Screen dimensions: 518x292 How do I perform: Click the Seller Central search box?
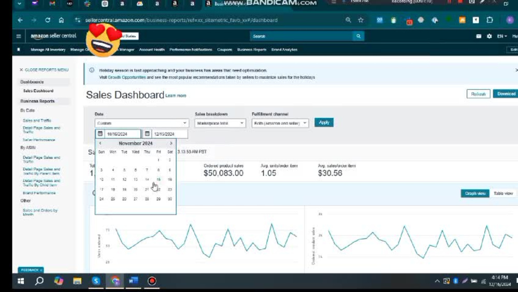click(301, 36)
